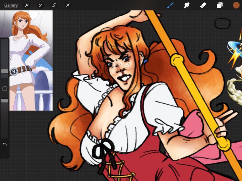Tap the reference image window
The image size is (242, 181).
31,60
